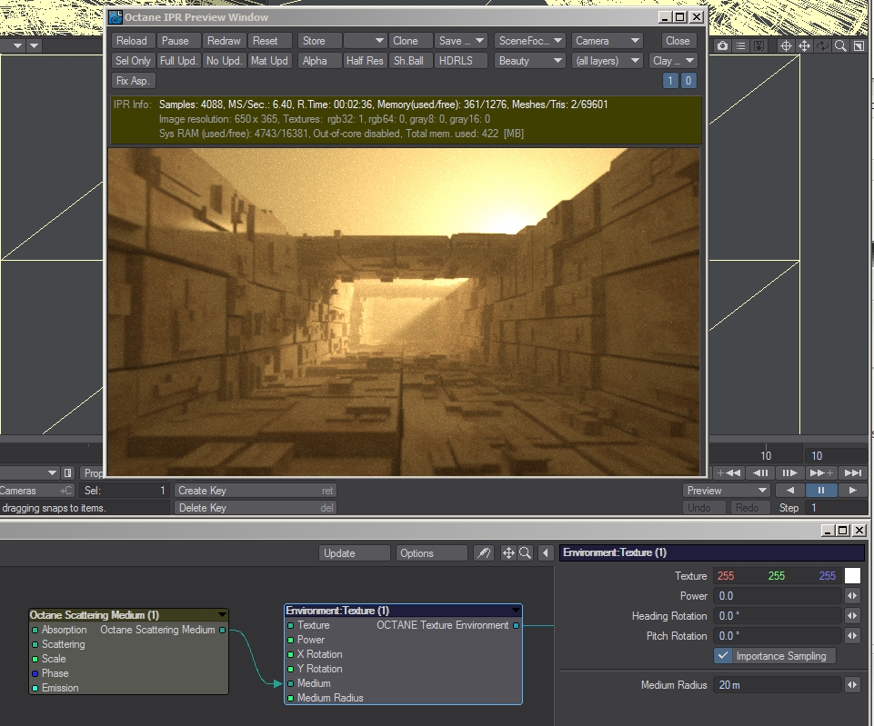Click the node editor zoom magnifier icon
This screenshot has height=726, width=874.
pyautogui.click(x=526, y=553)
